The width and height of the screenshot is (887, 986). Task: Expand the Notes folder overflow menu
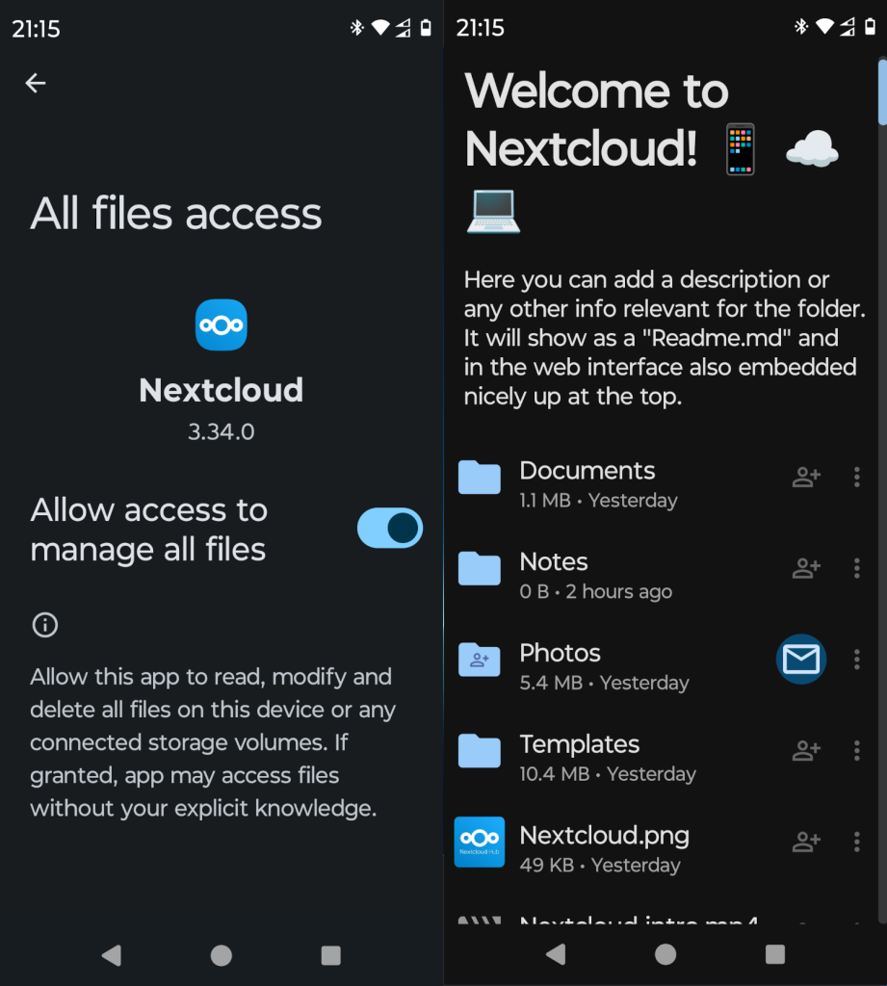[856, 568]
